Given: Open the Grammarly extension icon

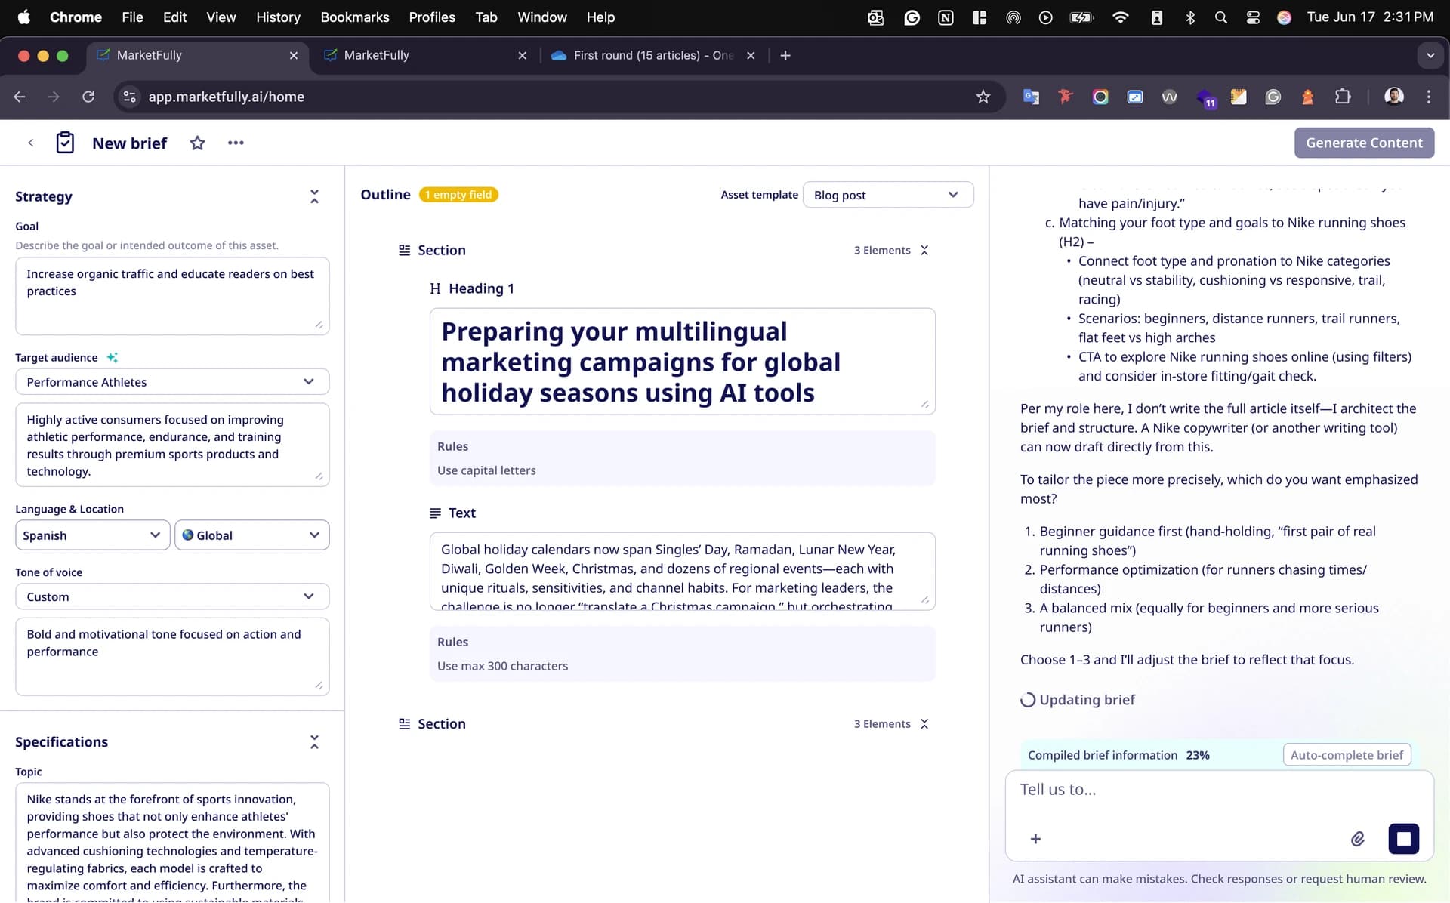Looking at the screenshot, I should [1273, 97].
